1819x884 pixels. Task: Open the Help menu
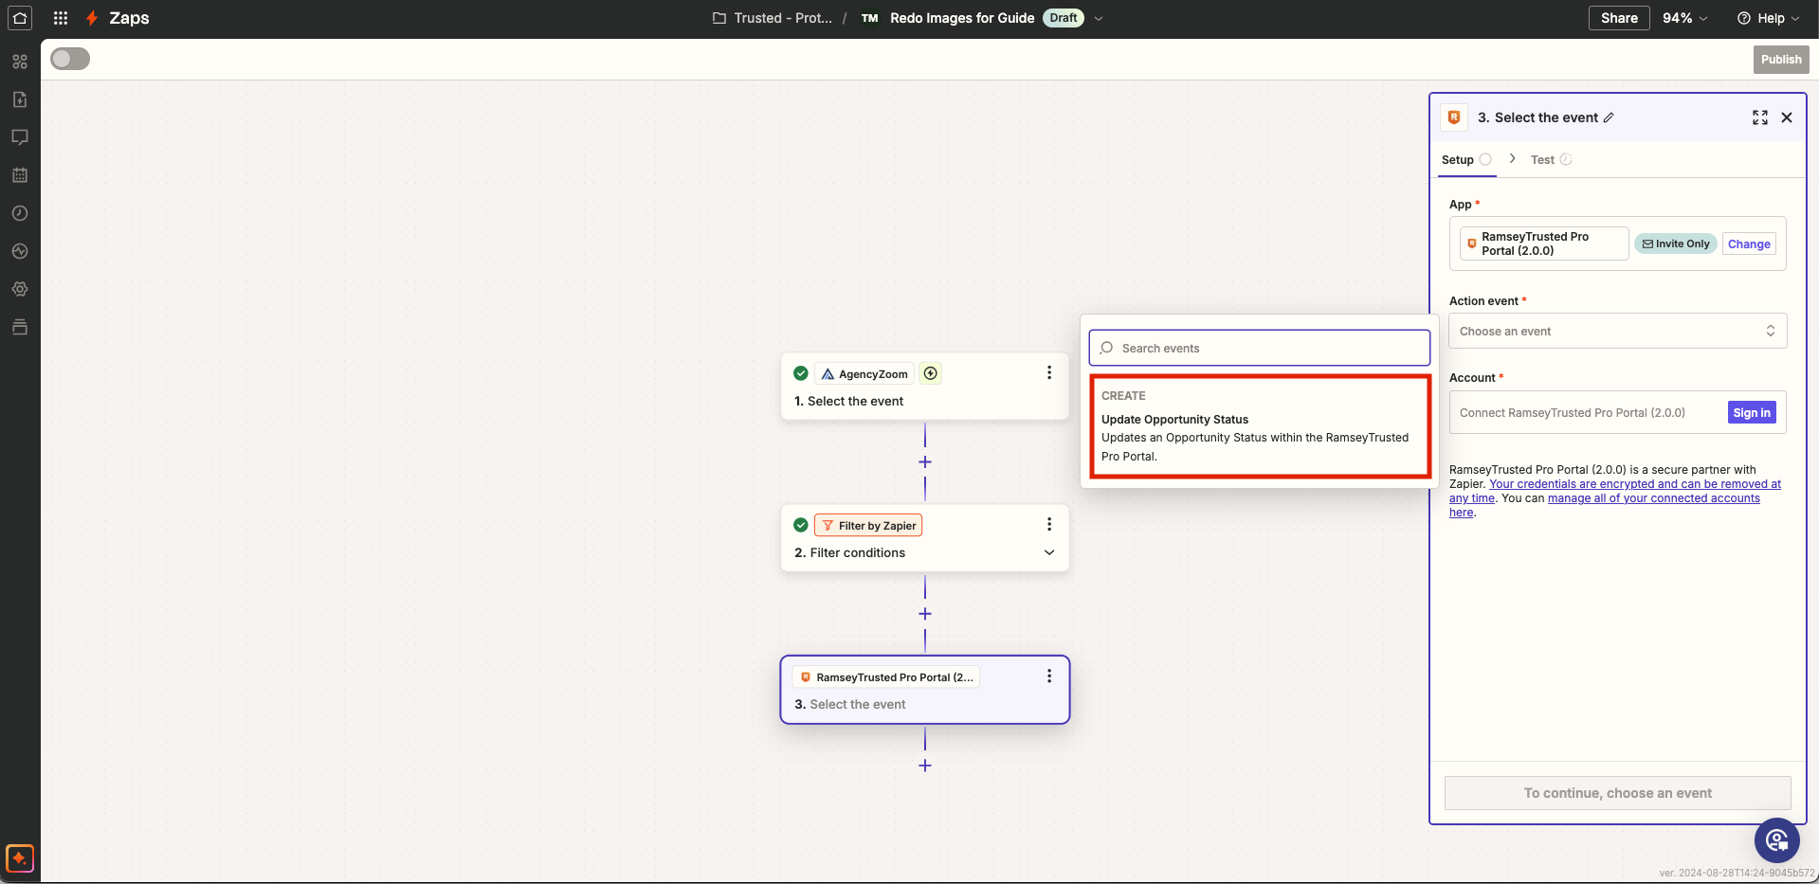click(x=1768, y=18)
